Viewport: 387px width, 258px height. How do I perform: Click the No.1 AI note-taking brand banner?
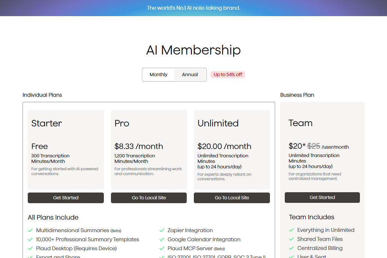coord(193,8)
